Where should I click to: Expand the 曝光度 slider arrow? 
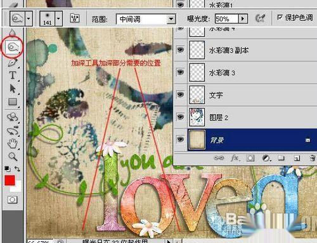243,19
